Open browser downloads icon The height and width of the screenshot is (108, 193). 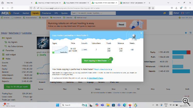click(176, 8)
